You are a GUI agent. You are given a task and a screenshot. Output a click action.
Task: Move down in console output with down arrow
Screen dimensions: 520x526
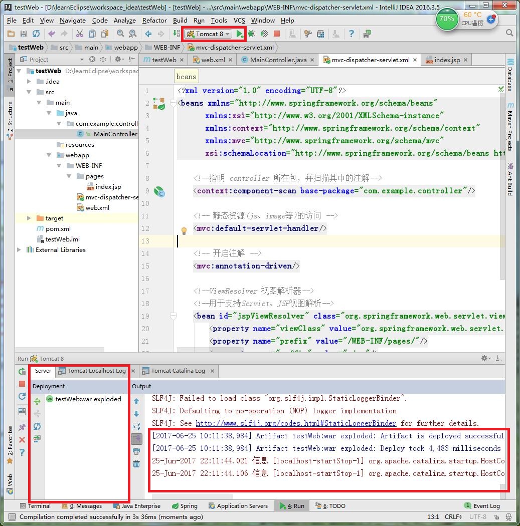pos(136,414)
